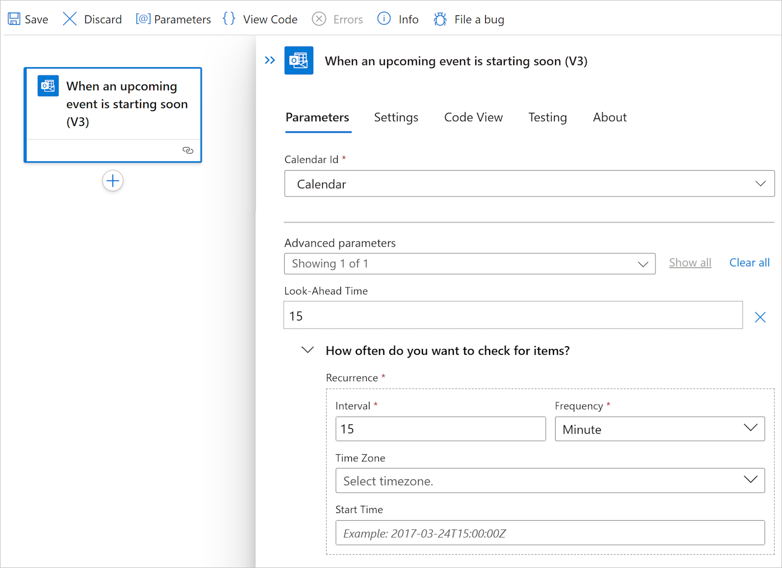Click the Save disk icon

click(14, 19)
